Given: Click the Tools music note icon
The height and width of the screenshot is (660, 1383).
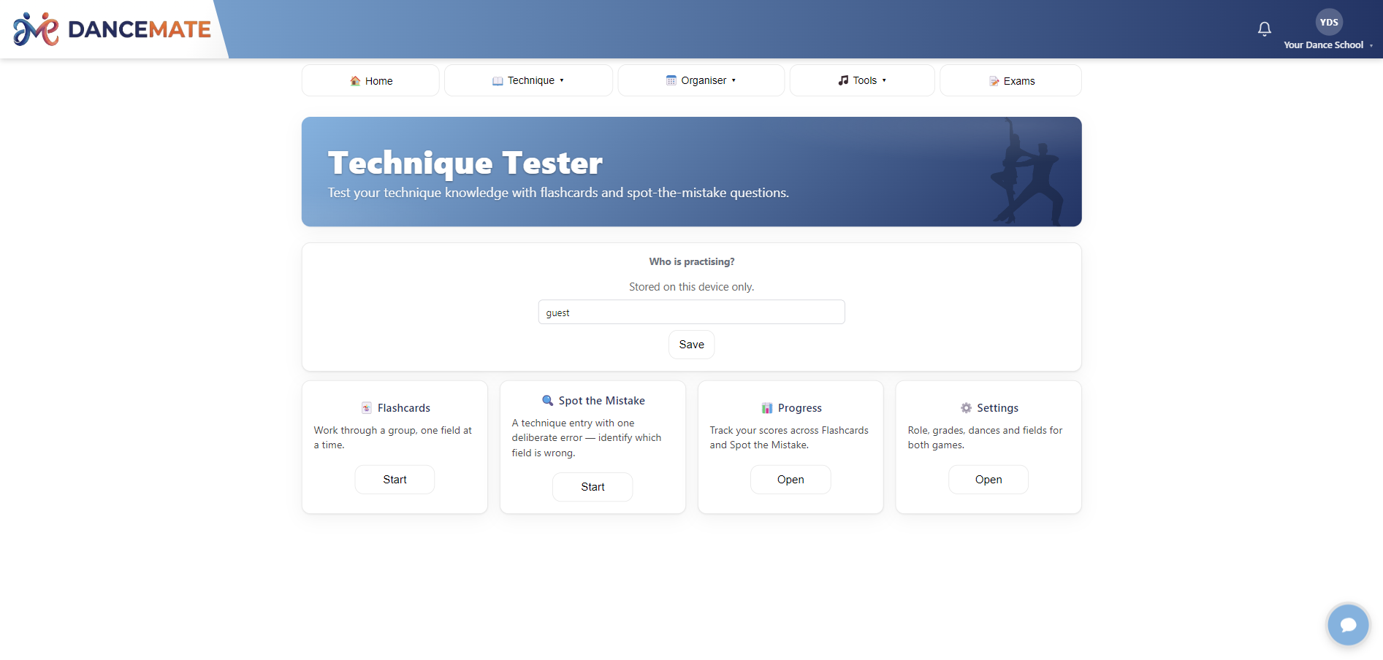Looking at the screenshot, I should (x=843, y=80).
